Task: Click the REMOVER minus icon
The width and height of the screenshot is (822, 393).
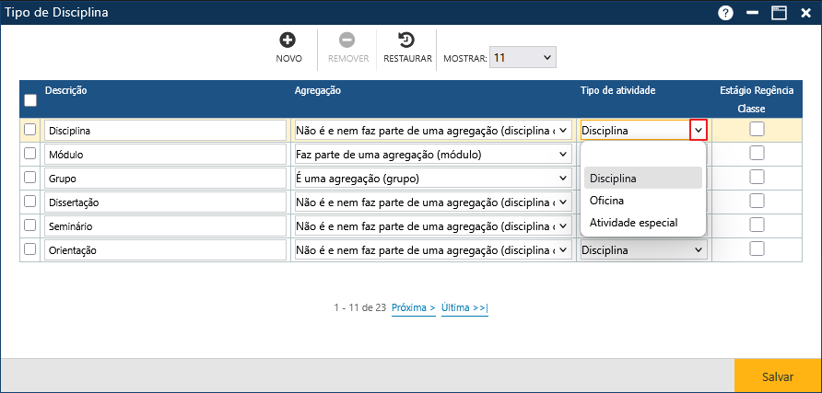Action: 347,40
